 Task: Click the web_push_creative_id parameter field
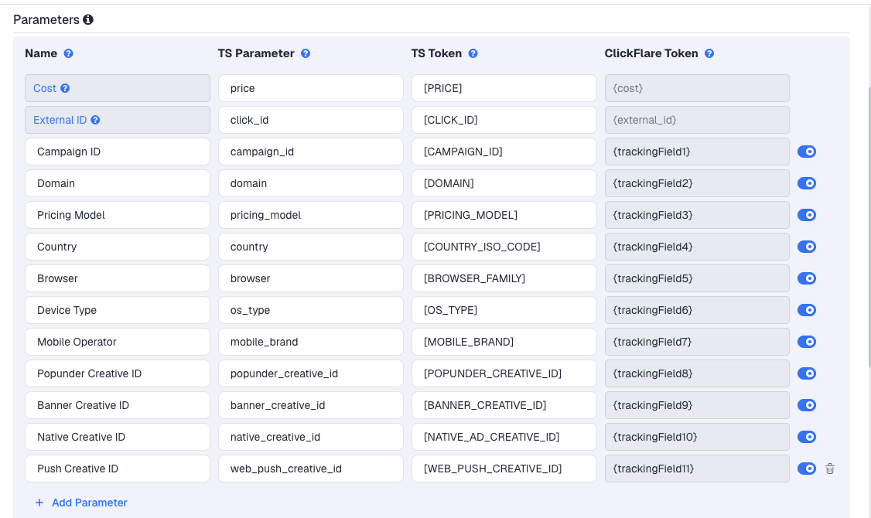point(310,469)
